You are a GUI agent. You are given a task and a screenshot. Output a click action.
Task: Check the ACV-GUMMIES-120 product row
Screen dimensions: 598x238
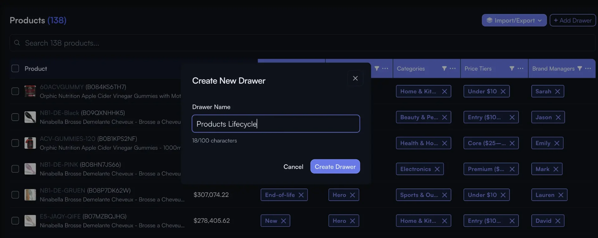(15, 143)
